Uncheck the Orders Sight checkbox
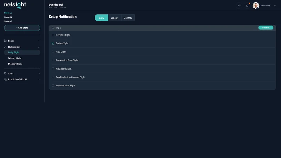 pos(53,43)
